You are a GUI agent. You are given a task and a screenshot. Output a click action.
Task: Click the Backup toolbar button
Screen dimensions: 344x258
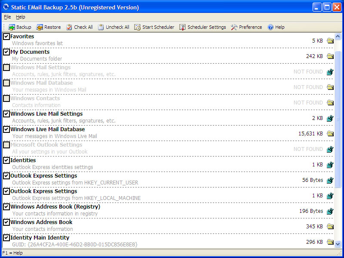(20, 27)
